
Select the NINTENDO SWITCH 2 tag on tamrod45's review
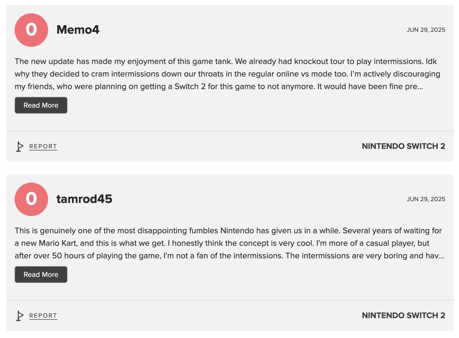(403, 315)
